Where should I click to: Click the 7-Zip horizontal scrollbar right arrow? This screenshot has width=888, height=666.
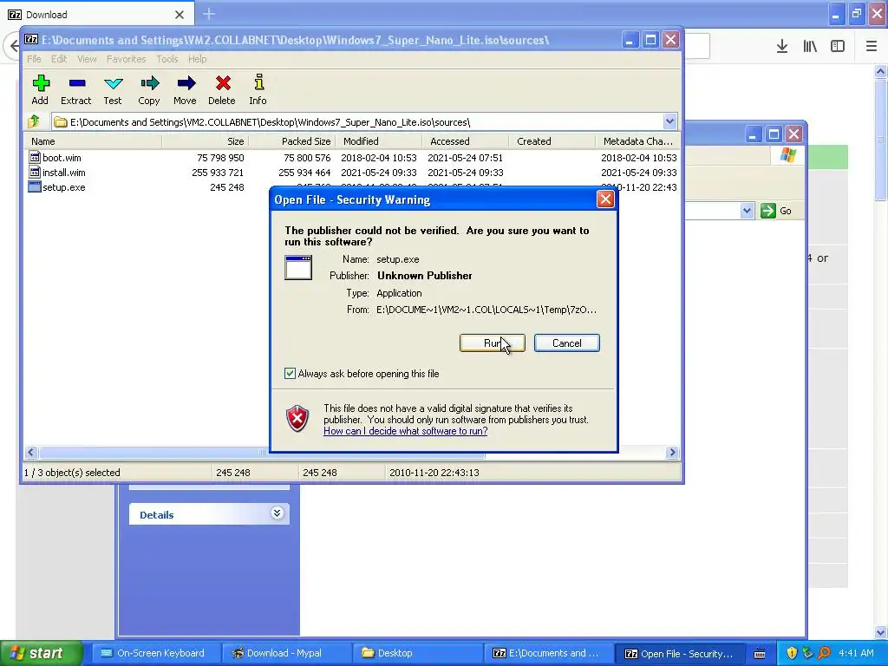tap(672, 452)
